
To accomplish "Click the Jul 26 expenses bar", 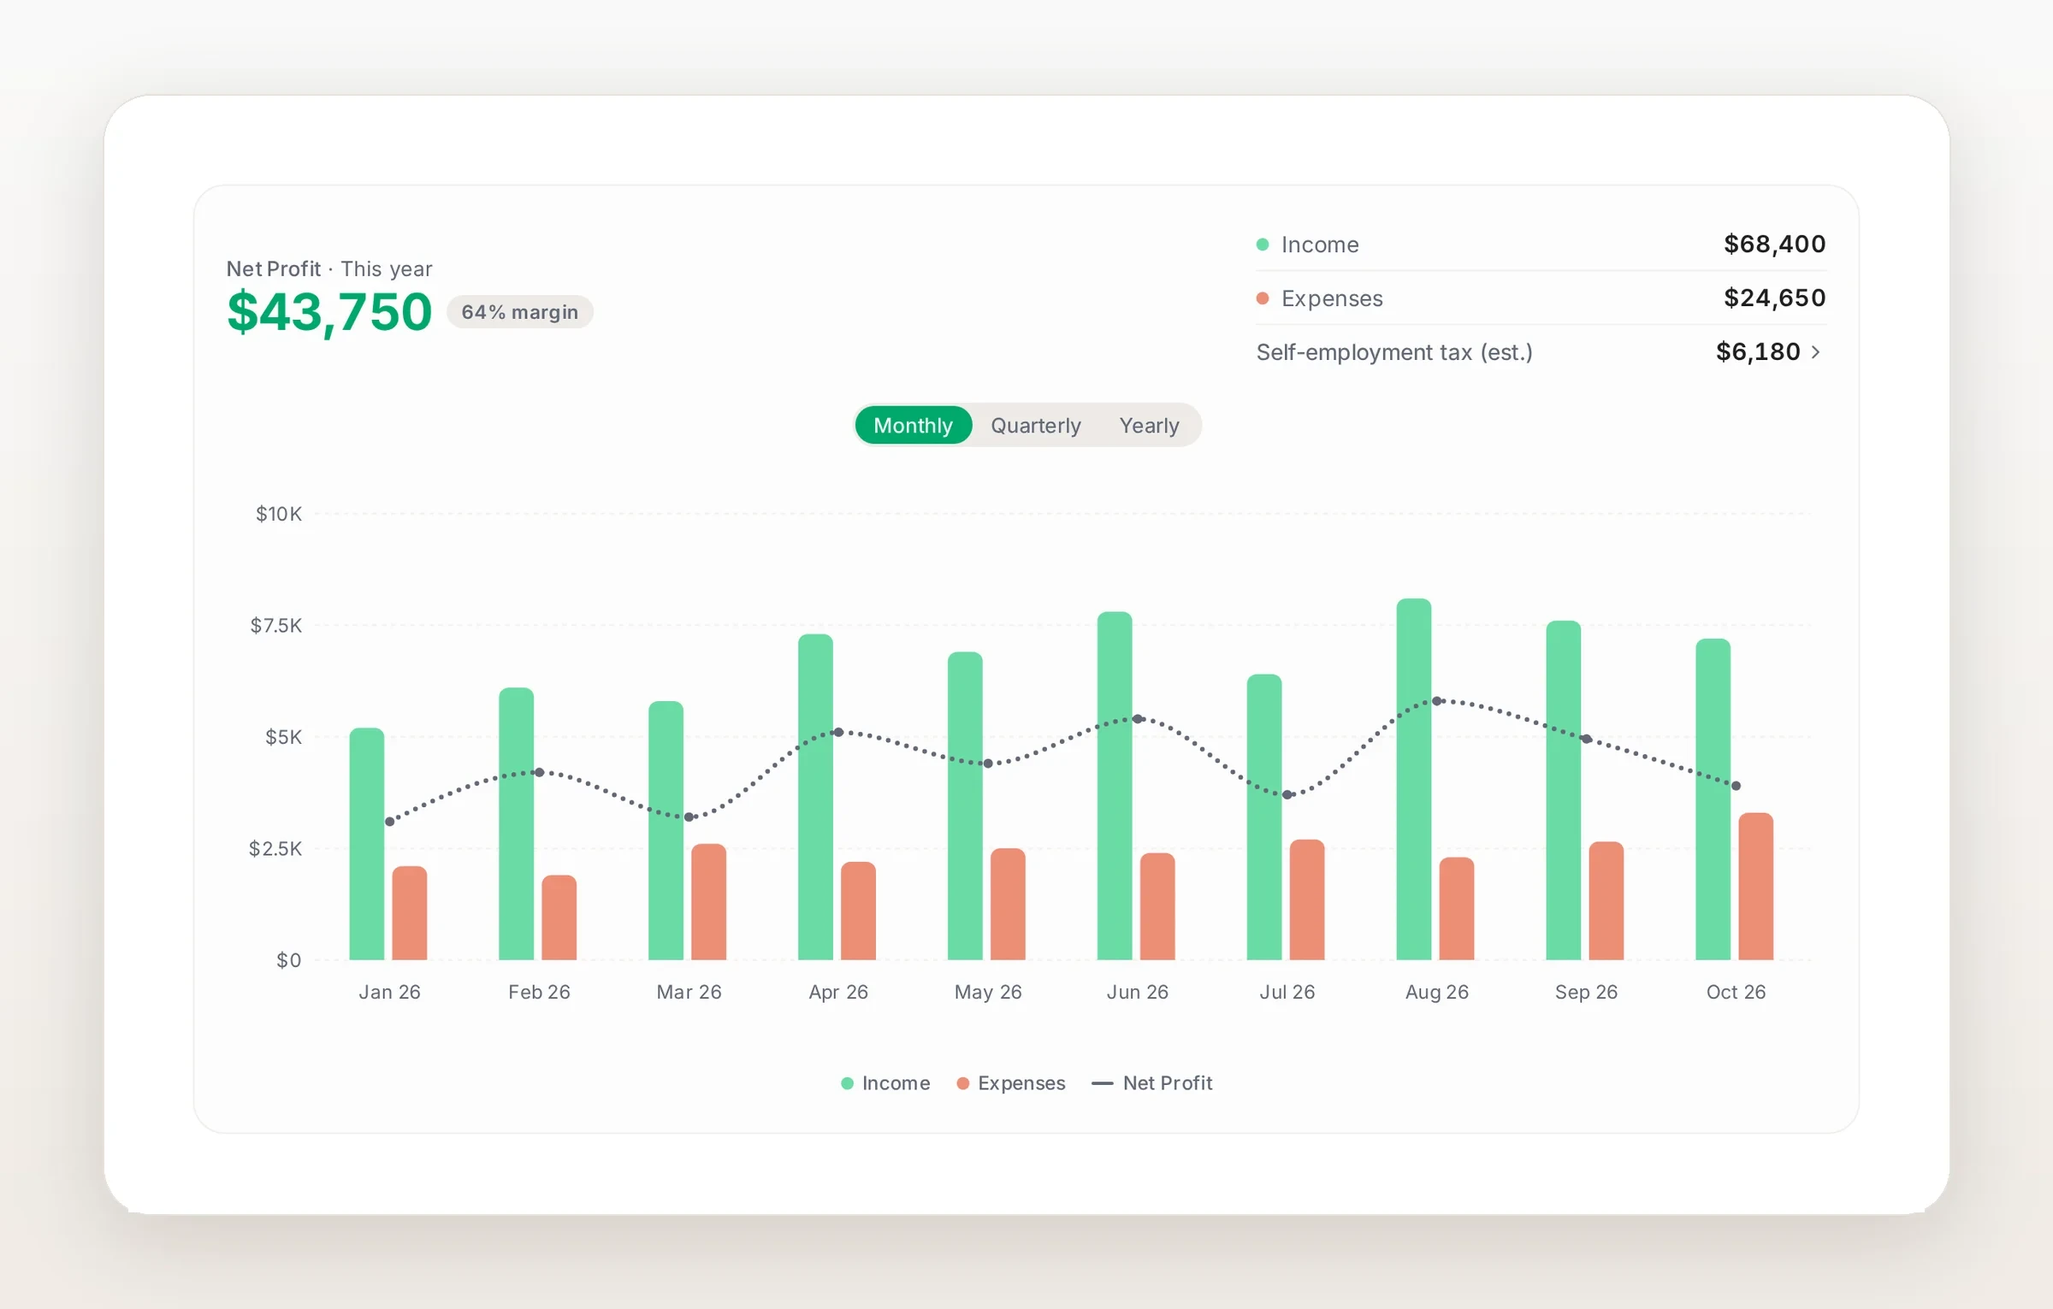I will point(1307,899).
